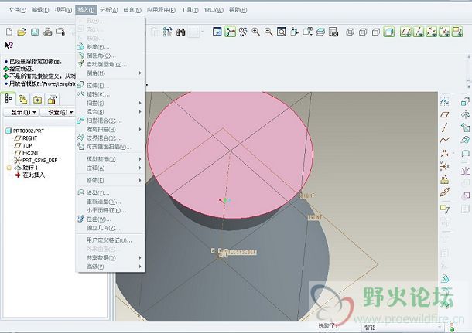This screenshot has height=333, width=472.
Task: Expand the 共享数据(D) submenu
Action: tap(110, 257)
